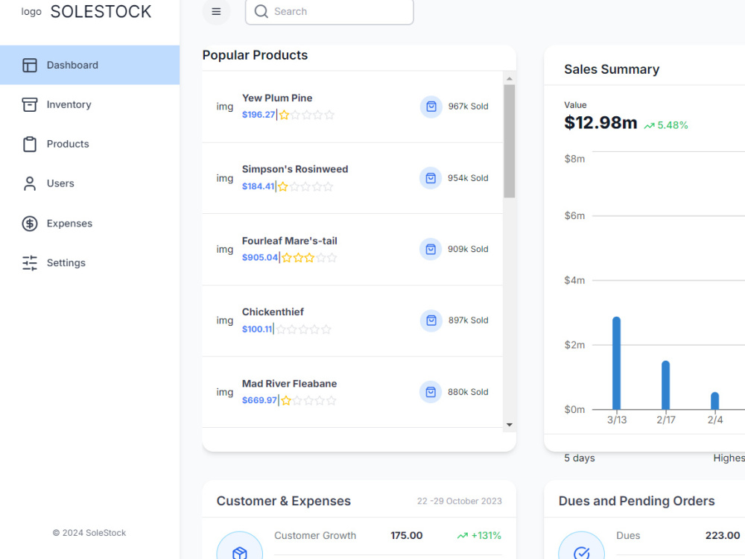This screenshot has height=559, width=745.
Task: Select the Fourleaf Mare's-tail product name
Action: point(289,241)
